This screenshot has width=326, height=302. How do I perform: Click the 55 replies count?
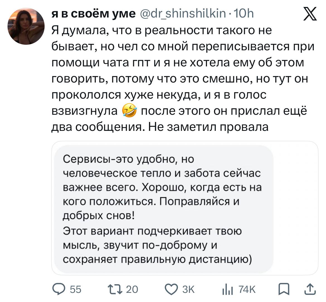[x=75, y=290]
